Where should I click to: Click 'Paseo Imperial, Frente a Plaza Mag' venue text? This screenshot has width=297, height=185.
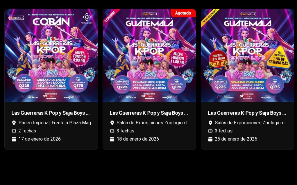click(x=55, y=123)
